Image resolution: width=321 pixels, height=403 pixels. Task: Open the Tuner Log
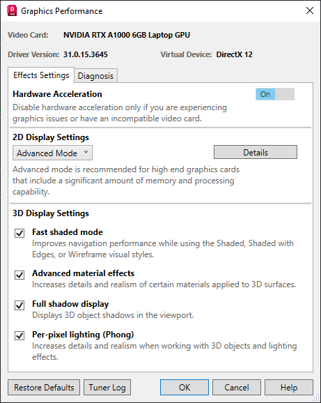point(107,388)
